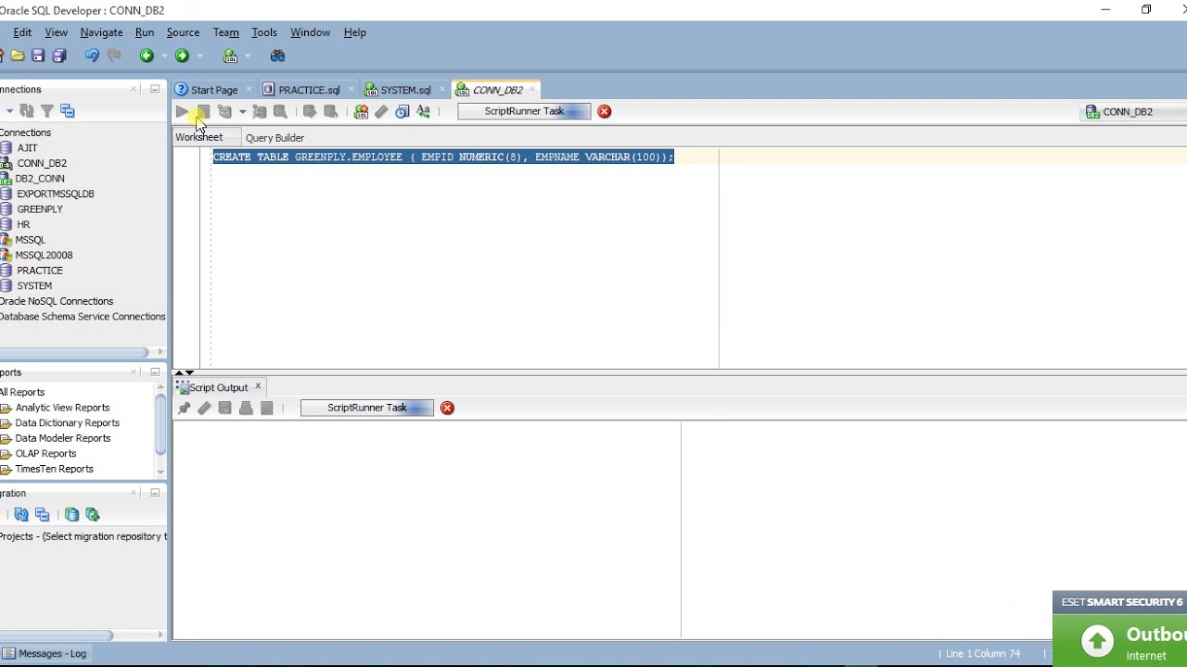Switch to the Query Builder tab

274,137
